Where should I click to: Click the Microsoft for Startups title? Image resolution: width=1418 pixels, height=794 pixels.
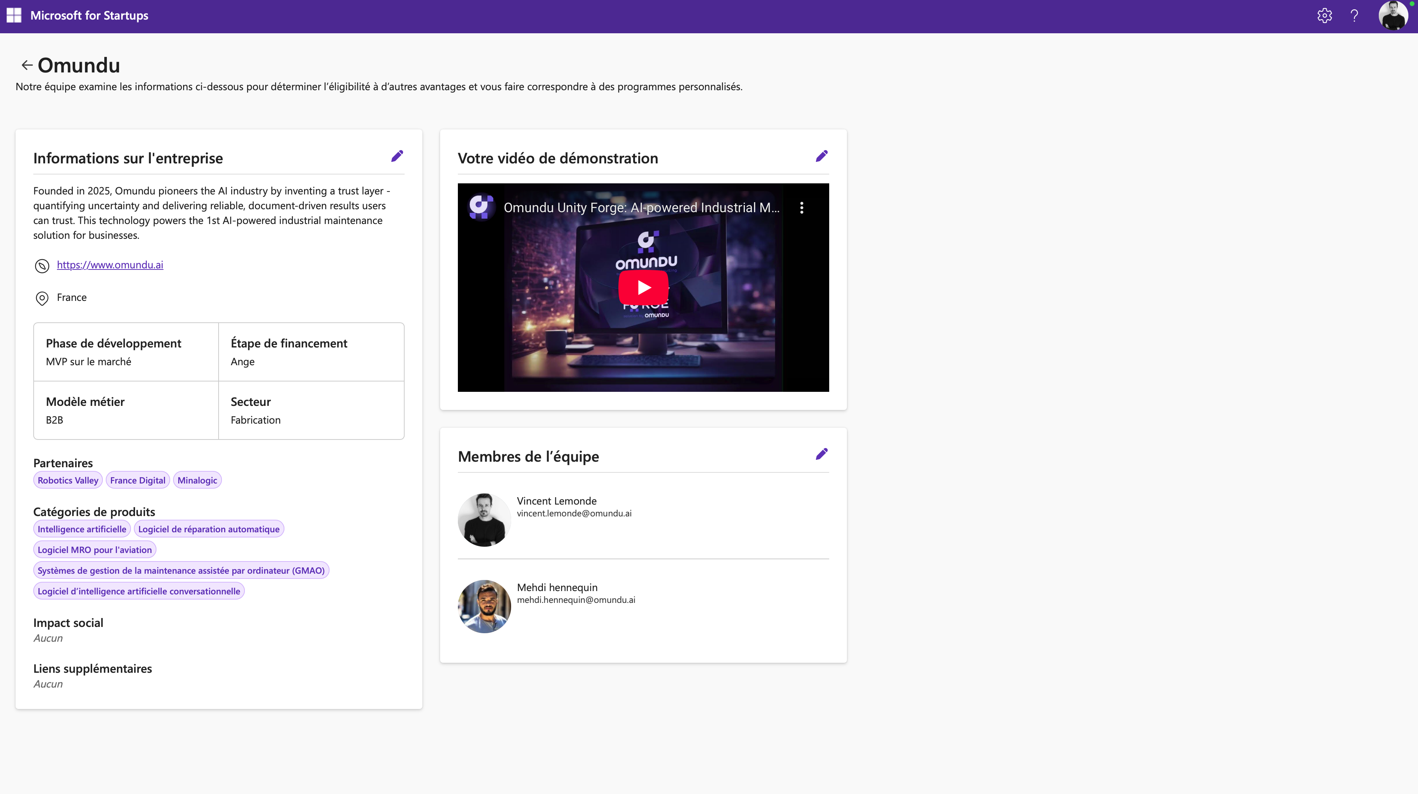click(89, 16)
